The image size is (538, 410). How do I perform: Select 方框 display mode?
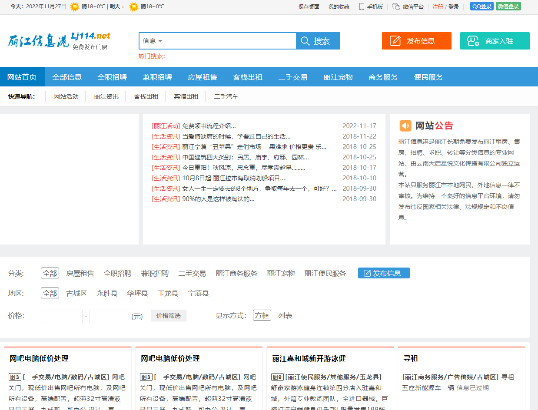(262, 316)
